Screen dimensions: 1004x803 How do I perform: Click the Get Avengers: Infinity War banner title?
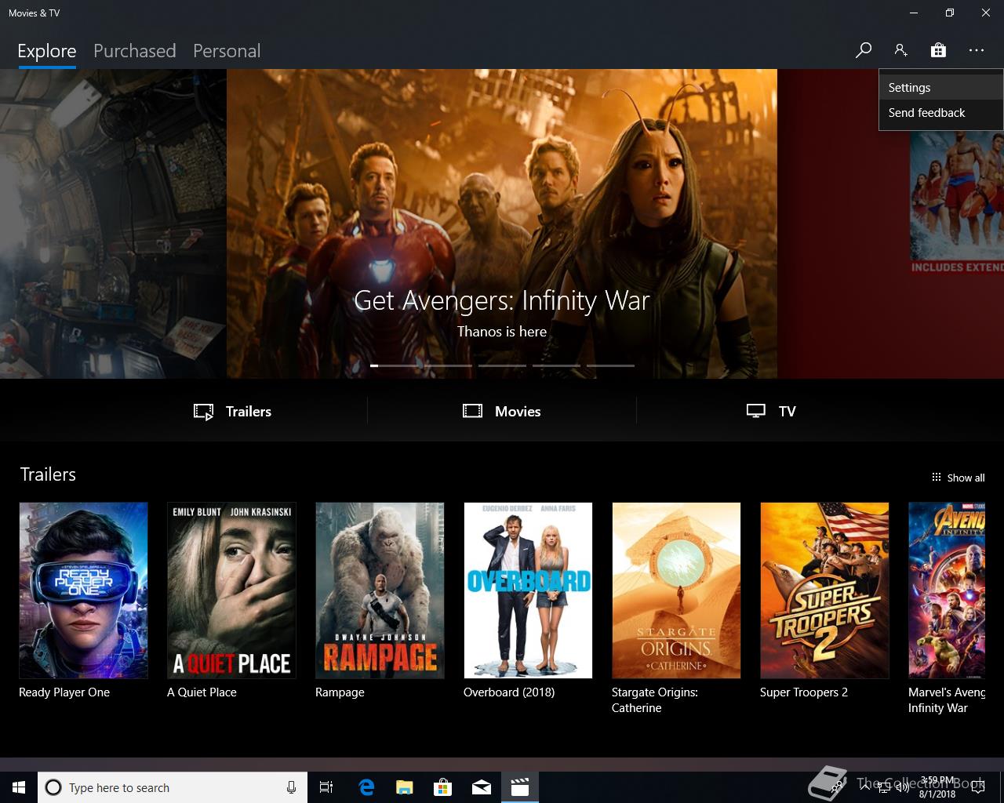[502, 300]
